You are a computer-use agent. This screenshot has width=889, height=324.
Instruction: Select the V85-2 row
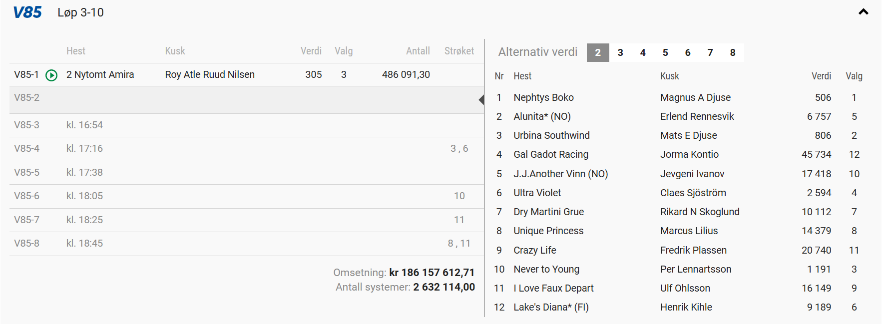point(245,98)
